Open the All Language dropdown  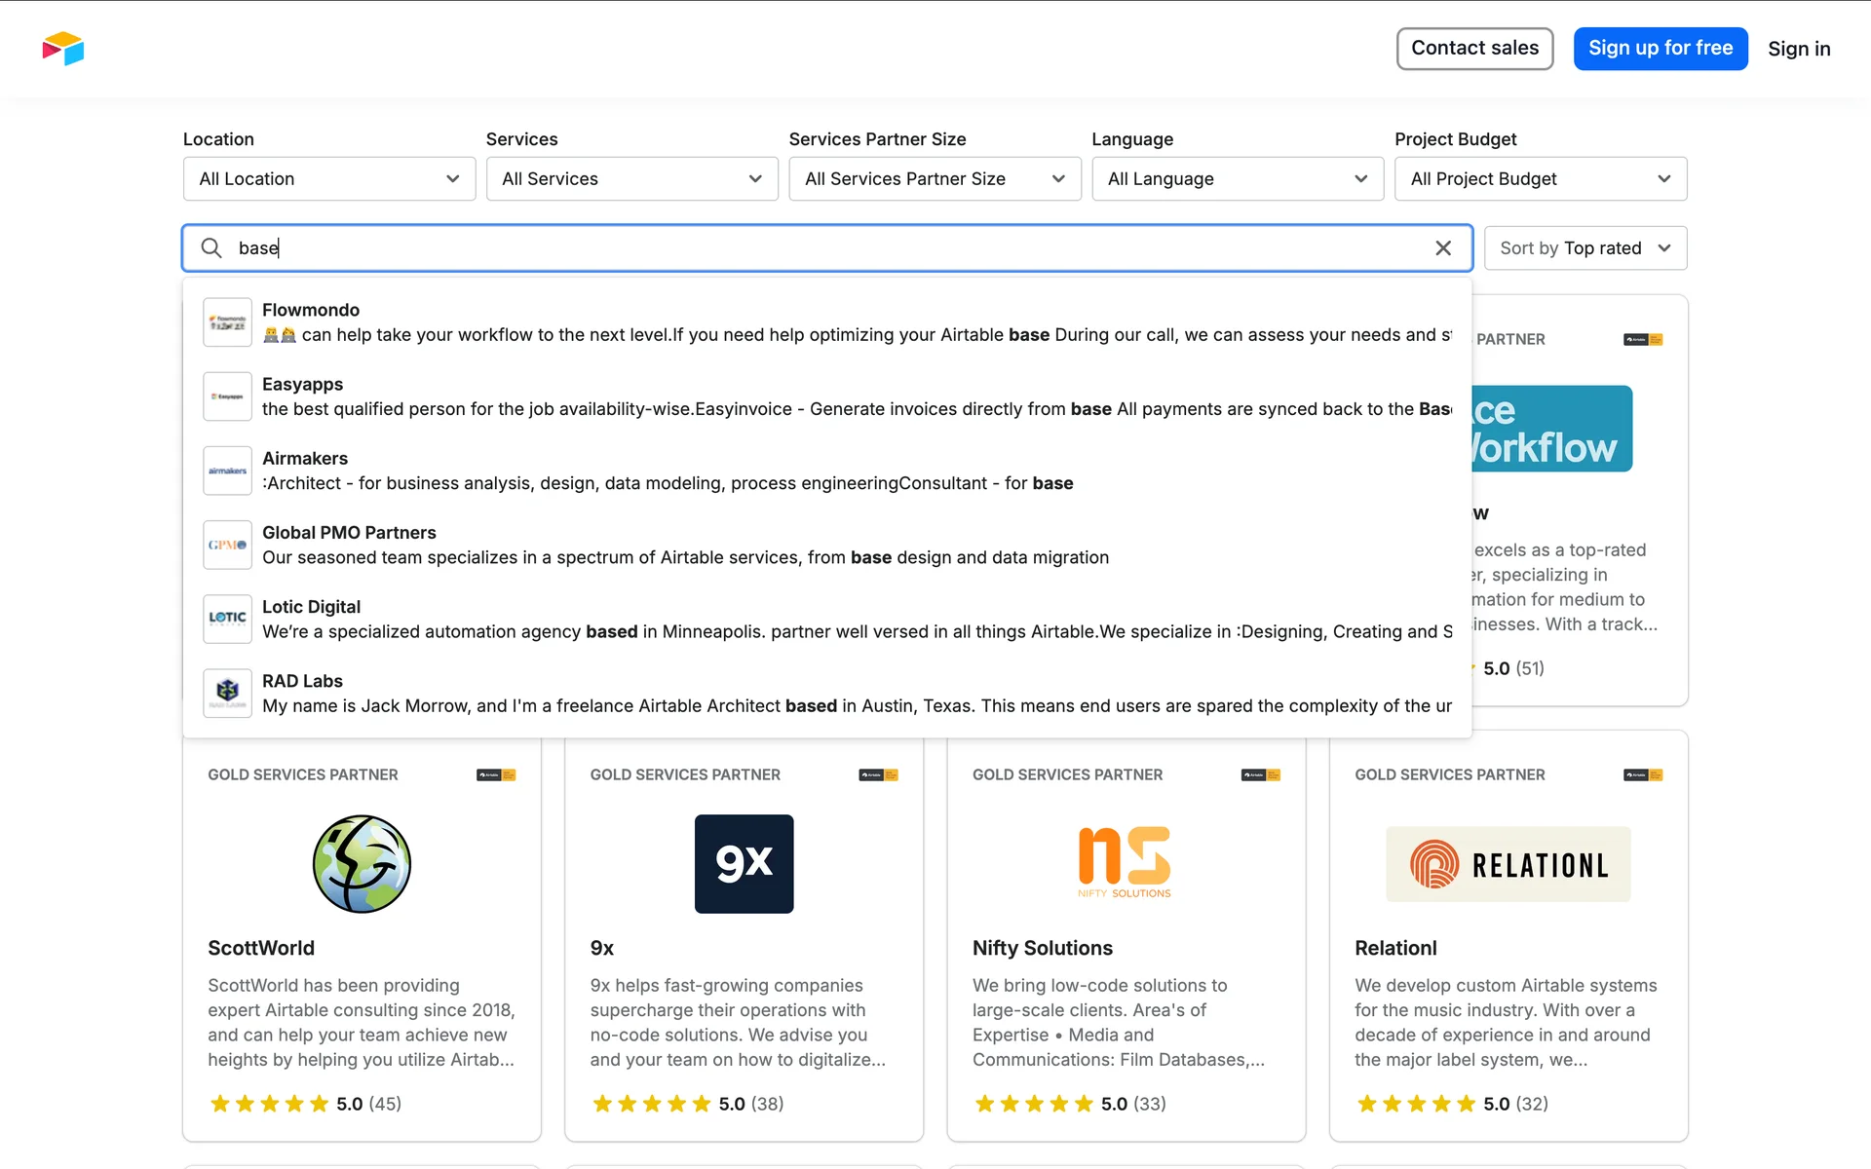(x=1238, y=179)
